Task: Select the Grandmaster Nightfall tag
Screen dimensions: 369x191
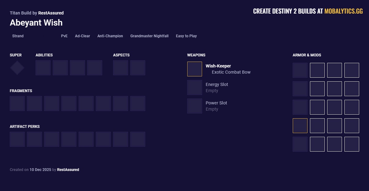Action: point(149,36)
